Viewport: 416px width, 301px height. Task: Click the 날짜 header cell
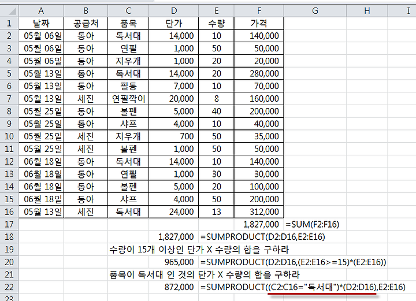[x=41, y=23]
